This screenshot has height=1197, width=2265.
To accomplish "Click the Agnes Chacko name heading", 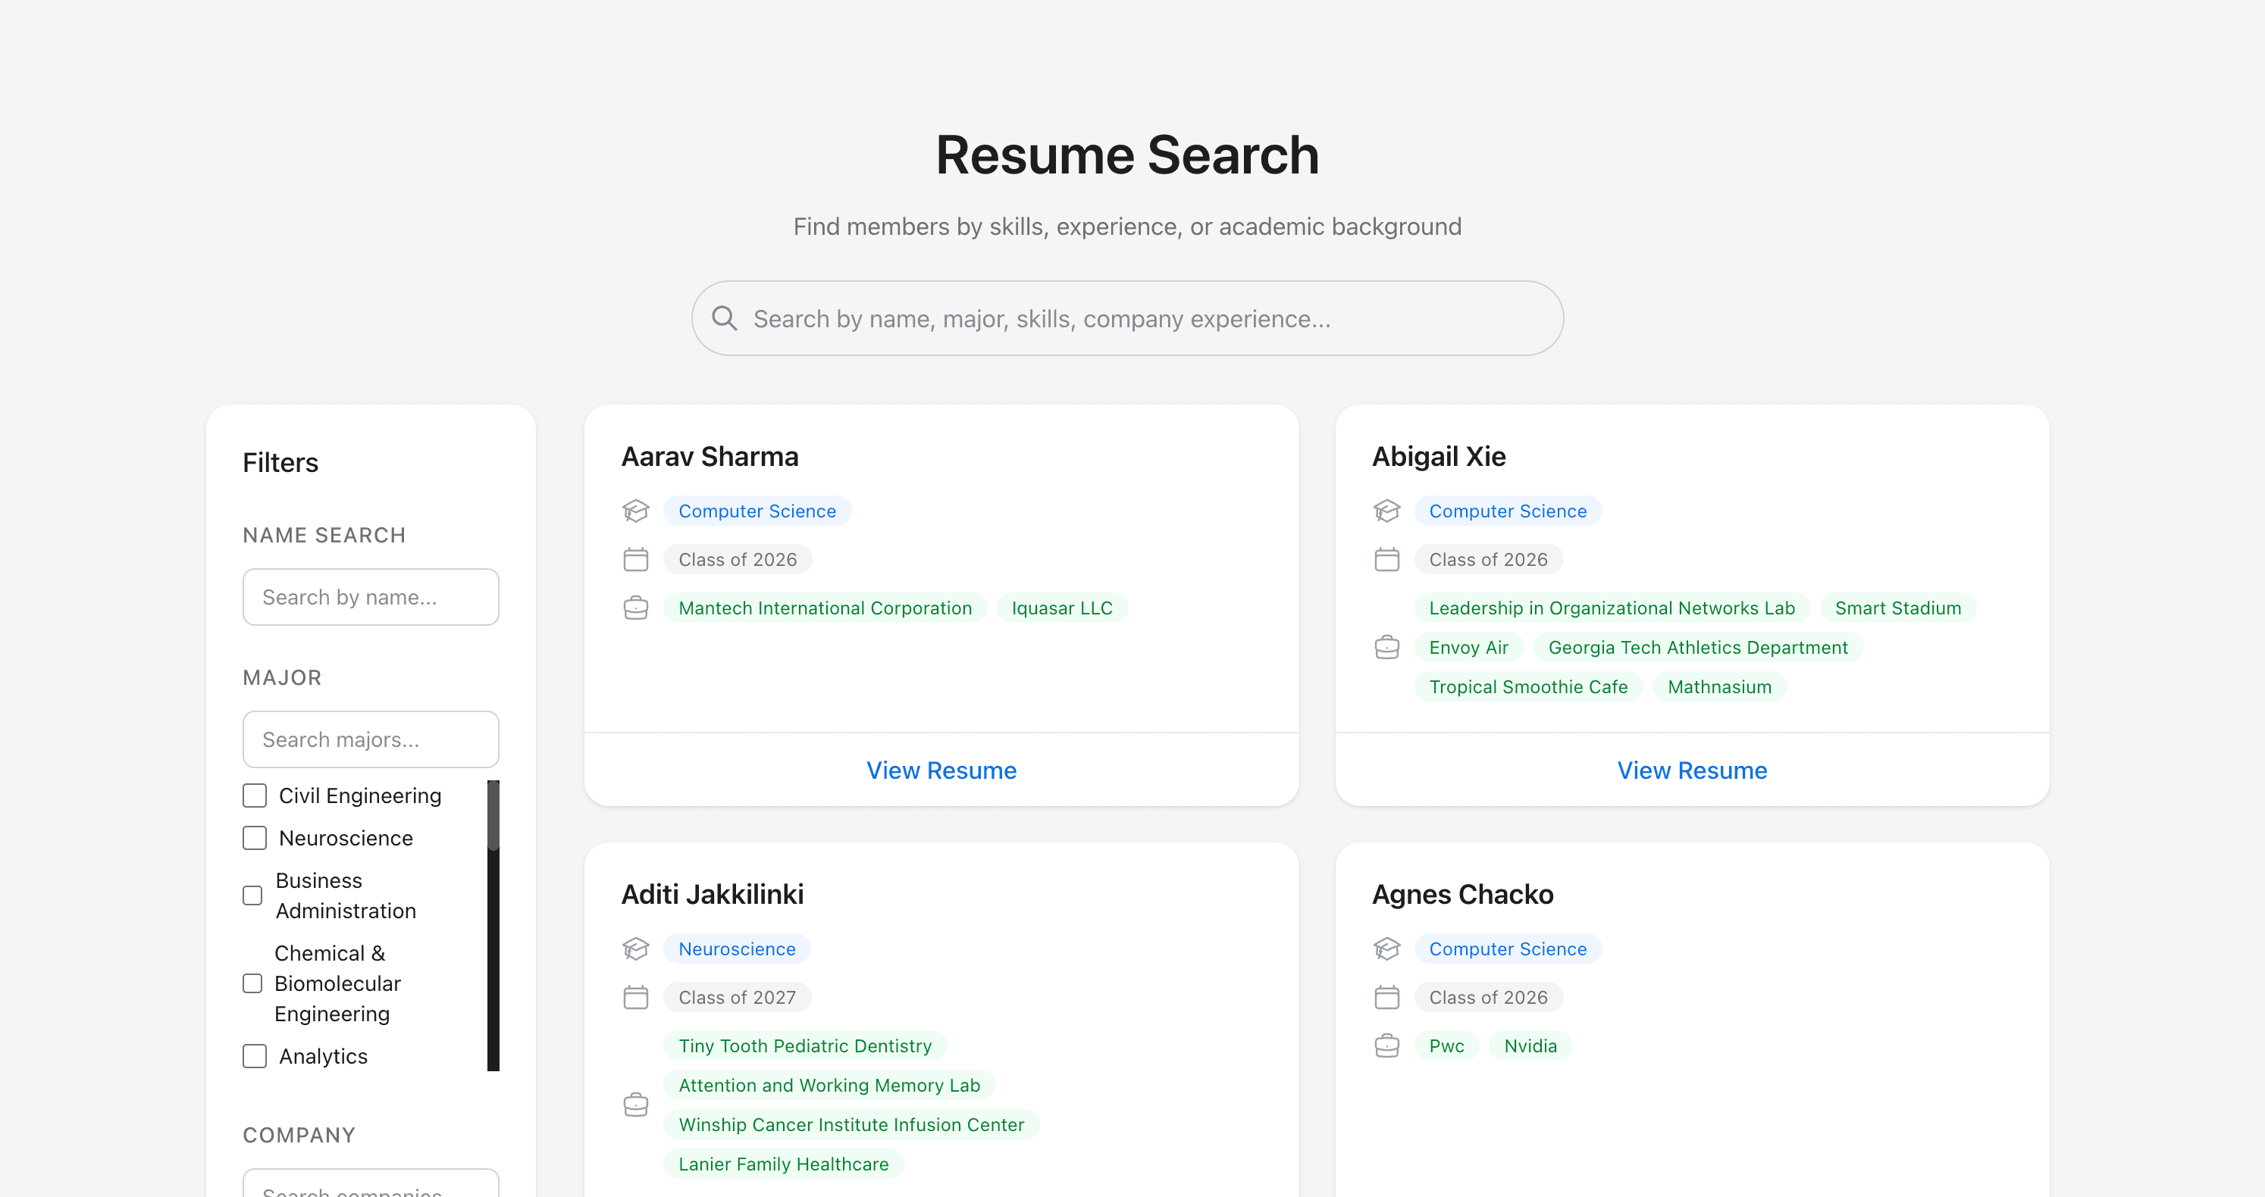I will pyautogui.click(x=1462, y=894).
